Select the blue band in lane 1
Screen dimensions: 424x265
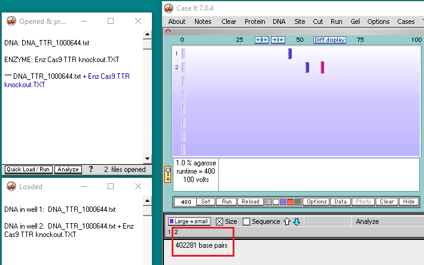(x=290, y=54)
